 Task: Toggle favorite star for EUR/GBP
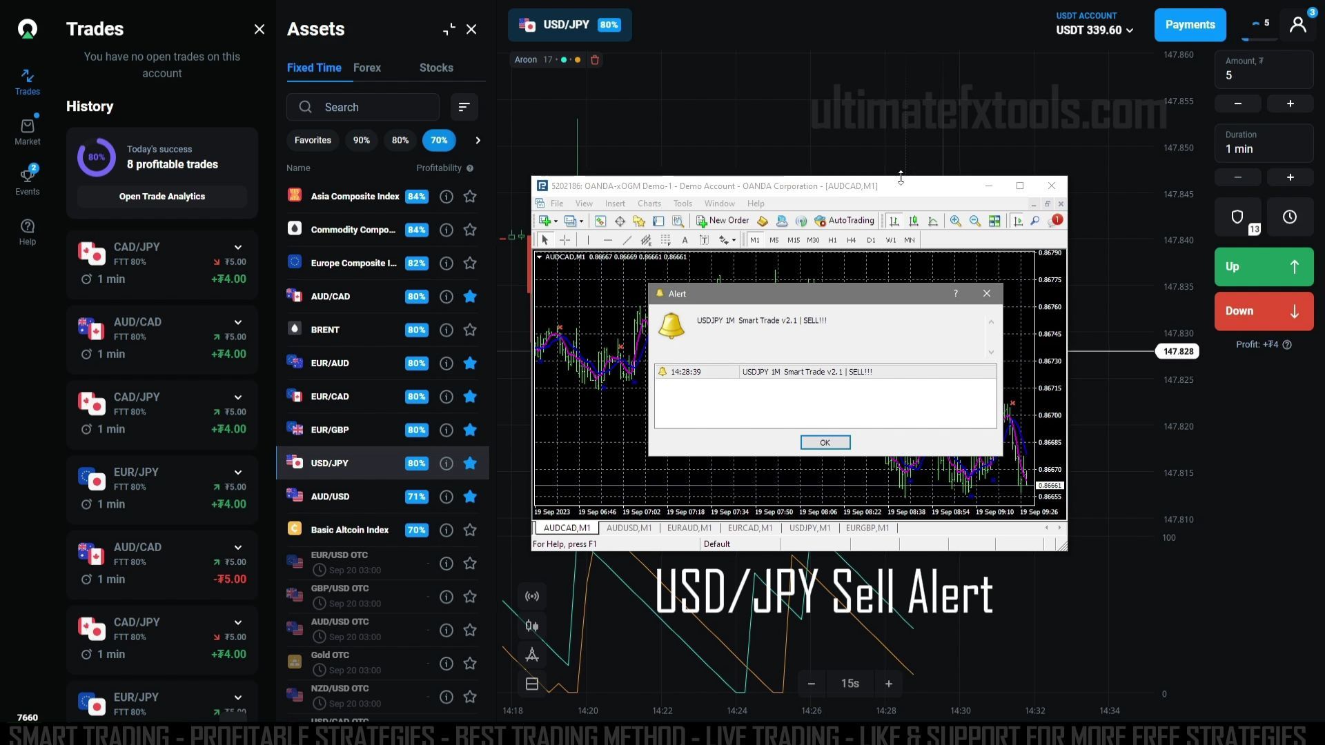pos(470,430)
